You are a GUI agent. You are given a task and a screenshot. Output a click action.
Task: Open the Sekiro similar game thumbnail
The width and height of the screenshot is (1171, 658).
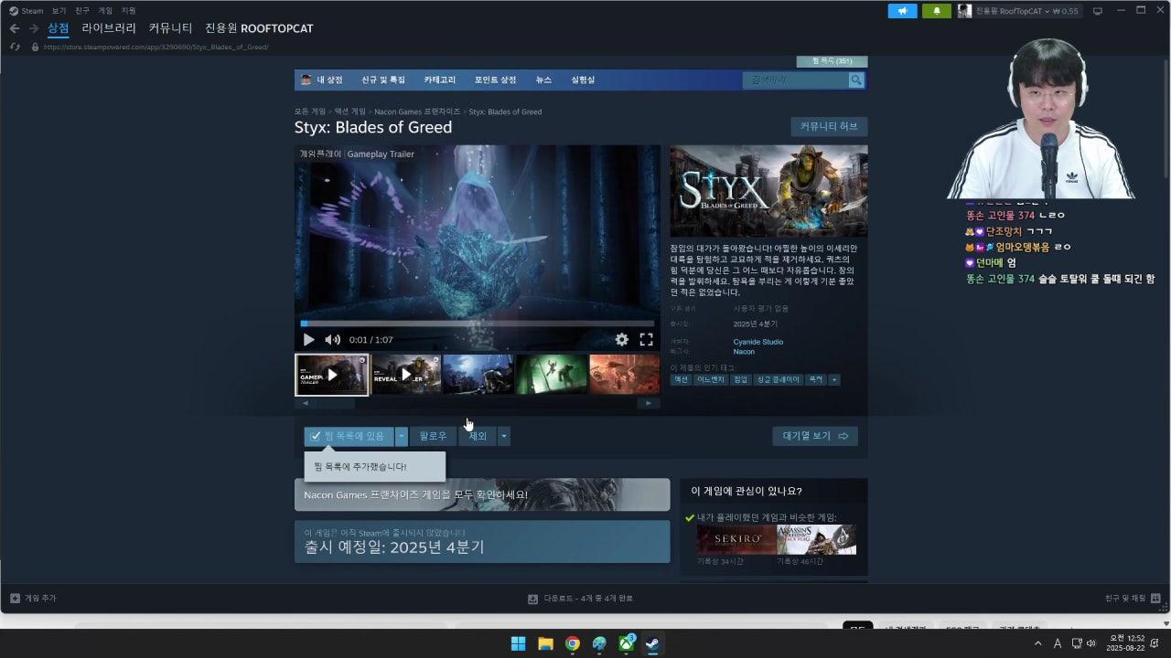click(736, 539)
